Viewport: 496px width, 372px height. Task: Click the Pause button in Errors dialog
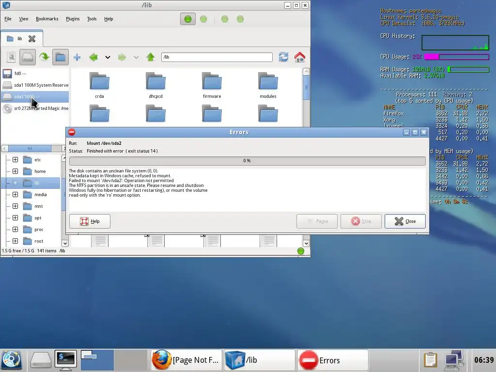tap(317, 221)
